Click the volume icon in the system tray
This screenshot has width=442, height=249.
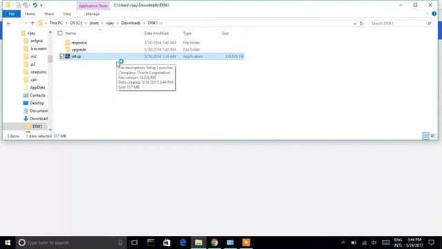click(374, 243)
